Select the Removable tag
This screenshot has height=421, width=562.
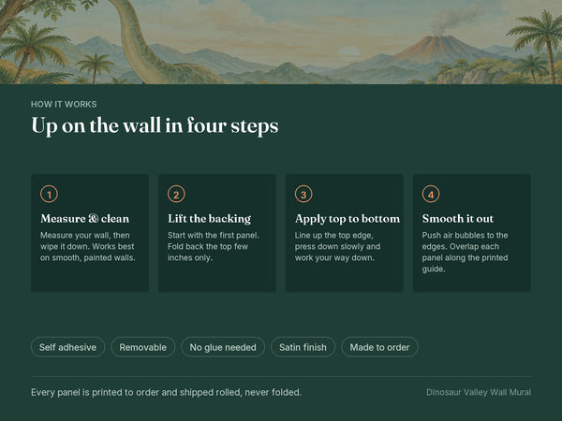(x=143, y=347)
